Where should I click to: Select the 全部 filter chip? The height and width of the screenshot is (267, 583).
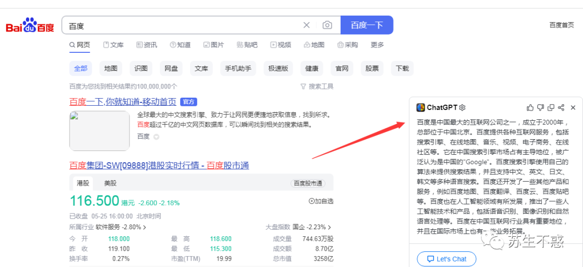click(x=80, y=69)
